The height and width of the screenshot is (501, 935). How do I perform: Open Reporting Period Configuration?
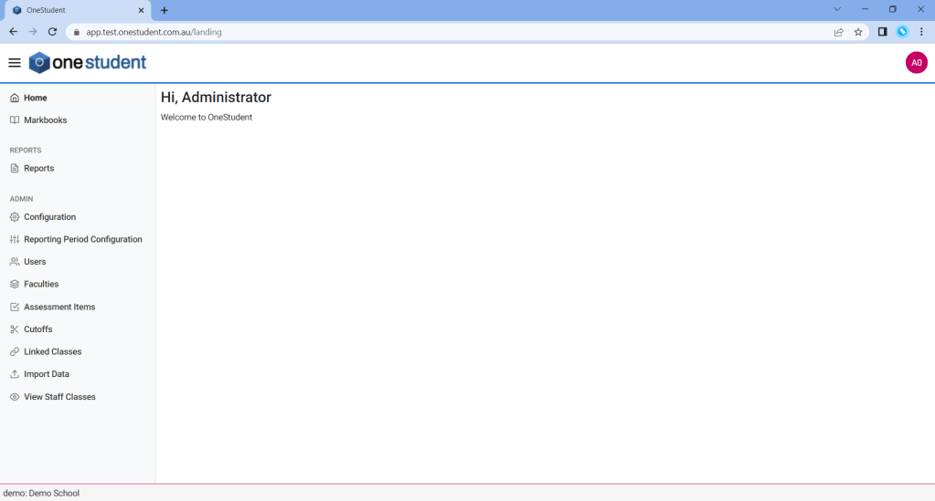pos(82,240)
